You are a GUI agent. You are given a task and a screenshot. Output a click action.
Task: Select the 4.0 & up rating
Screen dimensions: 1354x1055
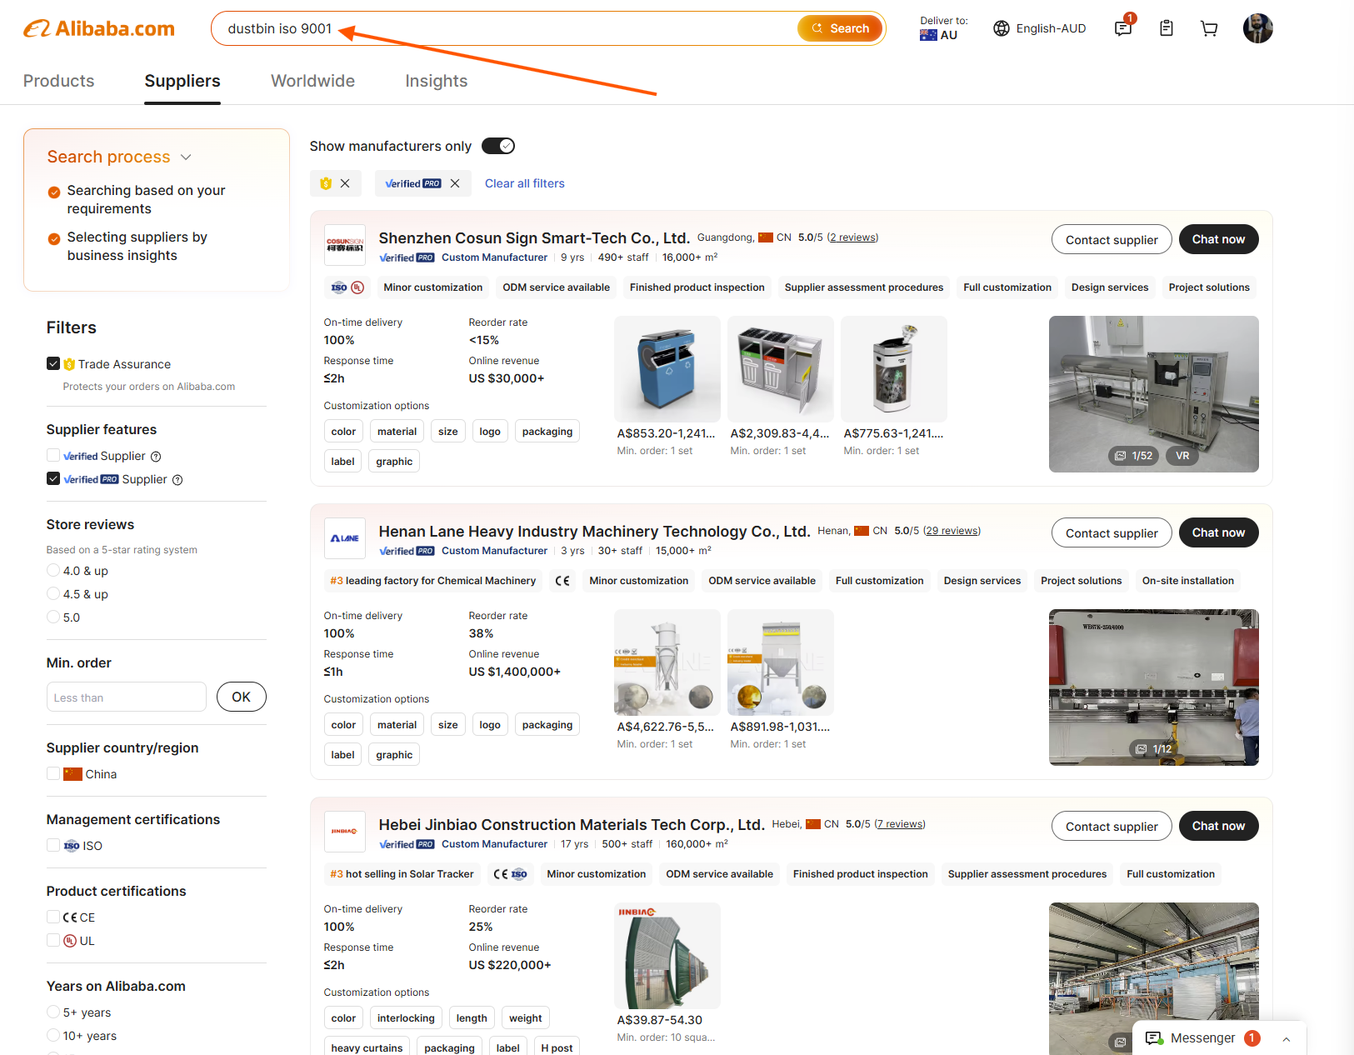point(53,570)
